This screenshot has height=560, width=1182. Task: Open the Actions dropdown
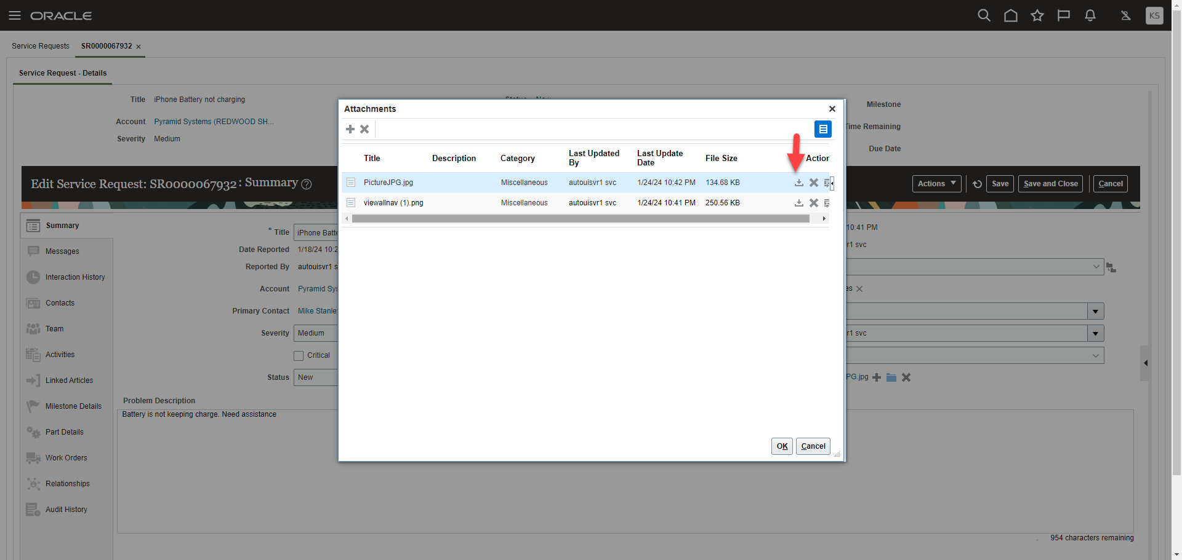(x=936, y=183)
